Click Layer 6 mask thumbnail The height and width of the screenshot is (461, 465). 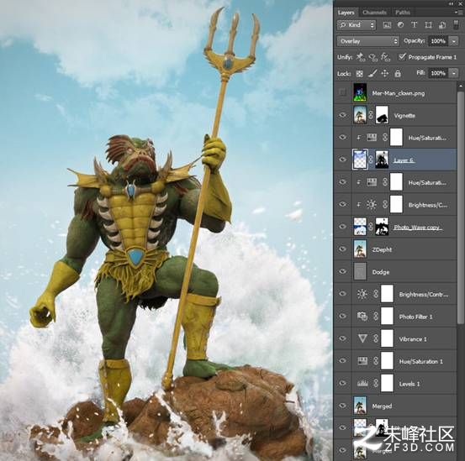382,160
